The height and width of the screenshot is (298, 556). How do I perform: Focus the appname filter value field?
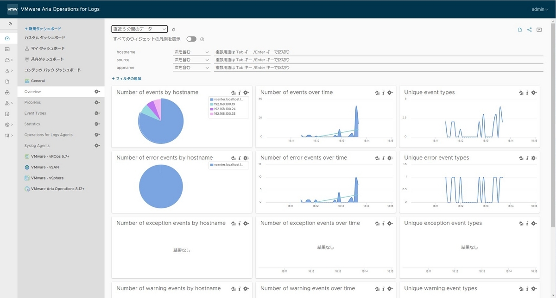tap(379, 68)
